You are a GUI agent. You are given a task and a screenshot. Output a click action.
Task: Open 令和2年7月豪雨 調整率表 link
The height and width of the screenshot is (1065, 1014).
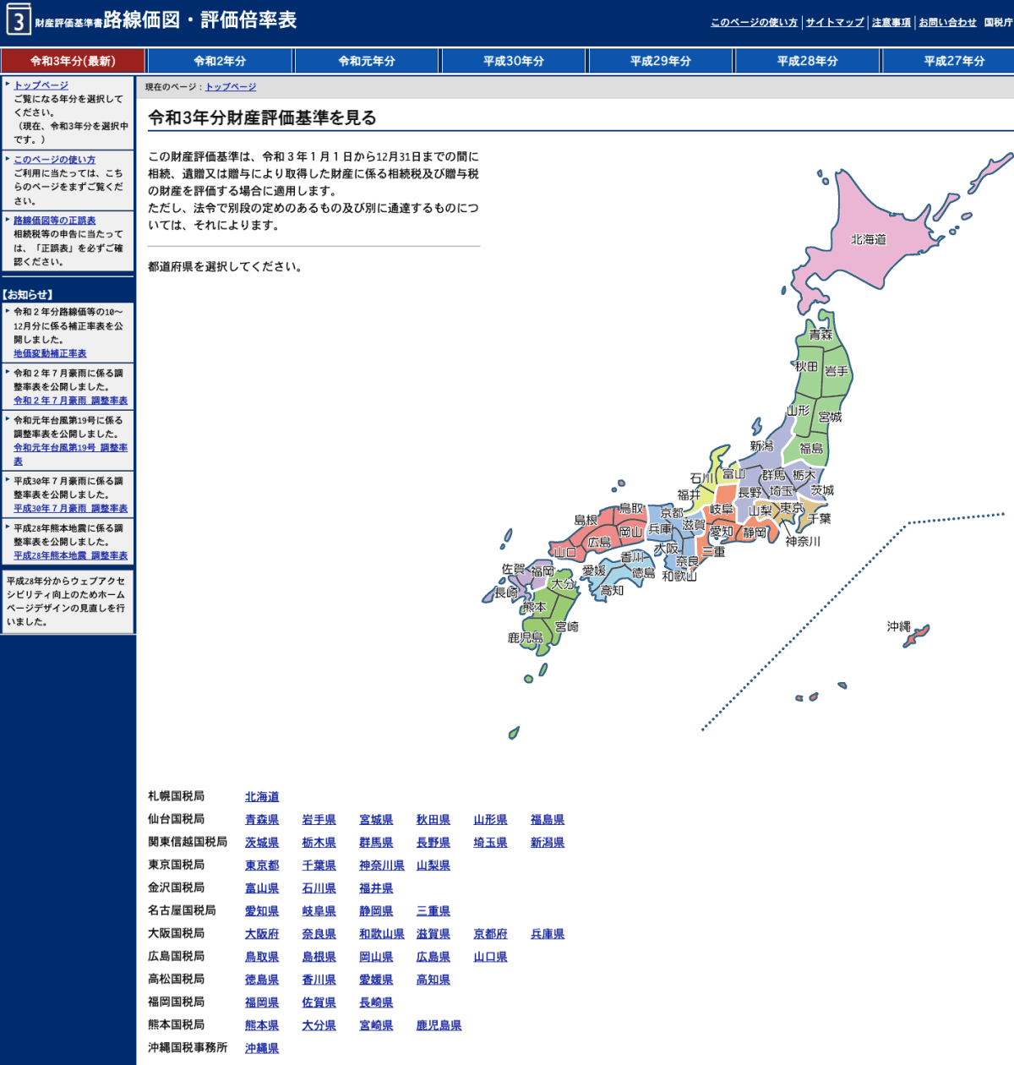point(70,401)
